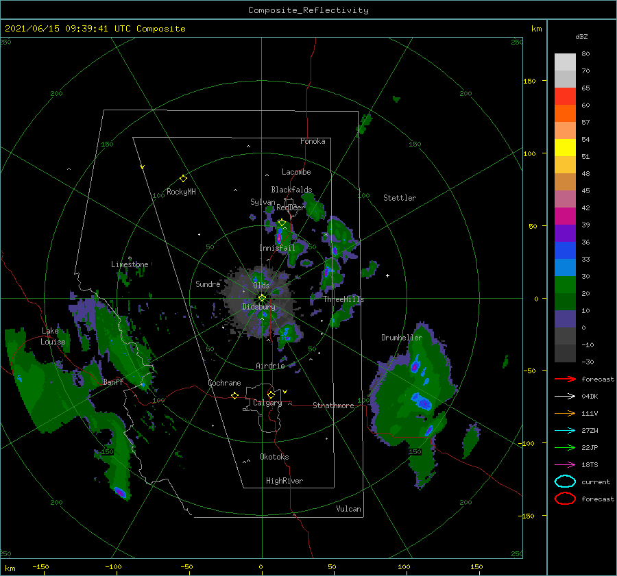
Task: Click the Innisfail label
Action: [277, 248]
